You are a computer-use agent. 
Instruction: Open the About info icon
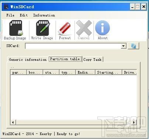(x=103, y=28)
